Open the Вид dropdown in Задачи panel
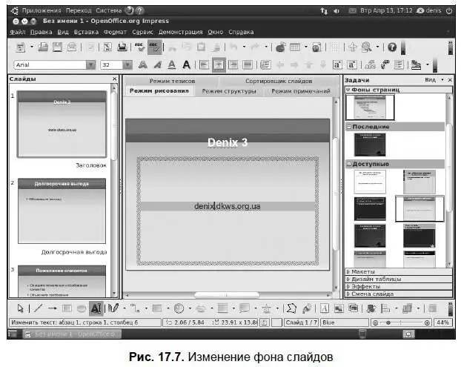The height and width of the screenshot is (367, 461). (x=434, y=80)
